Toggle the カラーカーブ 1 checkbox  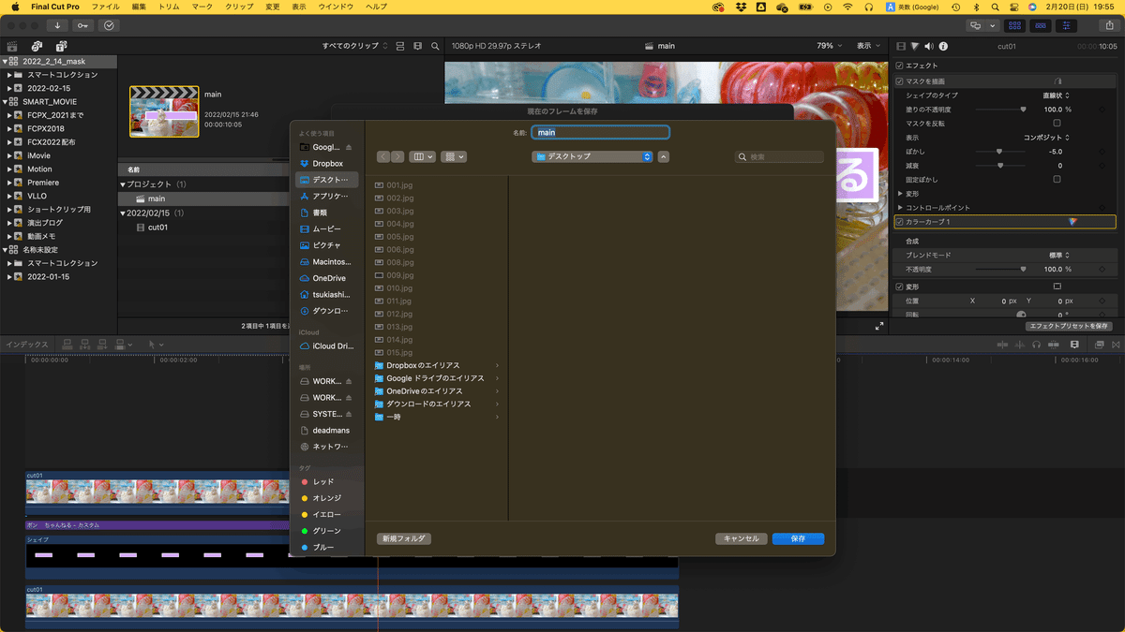[900, 222]
